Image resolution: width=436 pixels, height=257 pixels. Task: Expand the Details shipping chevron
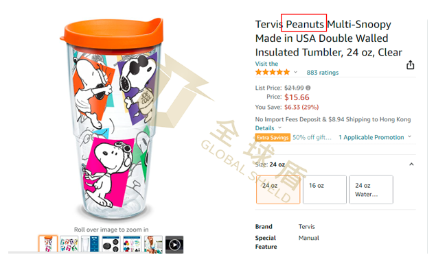pos(279,127)
